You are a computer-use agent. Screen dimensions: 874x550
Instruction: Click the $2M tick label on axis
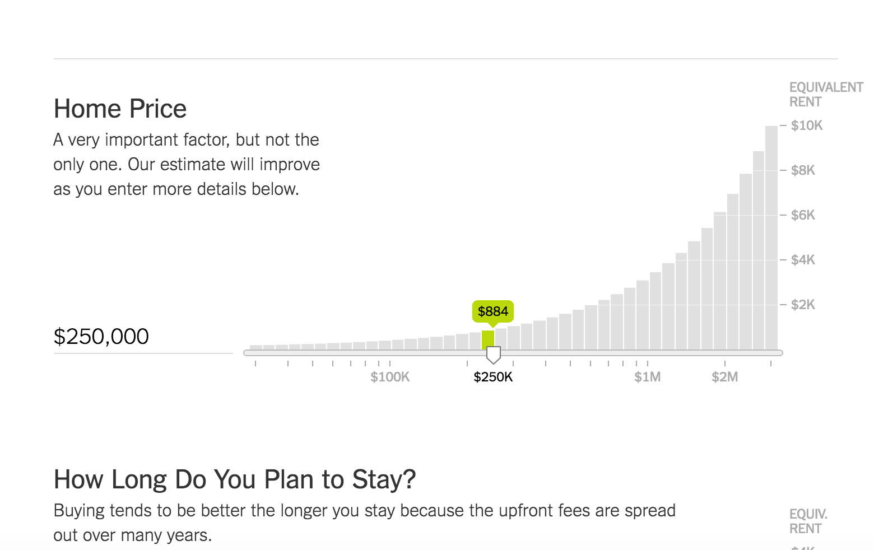point(724,377)
